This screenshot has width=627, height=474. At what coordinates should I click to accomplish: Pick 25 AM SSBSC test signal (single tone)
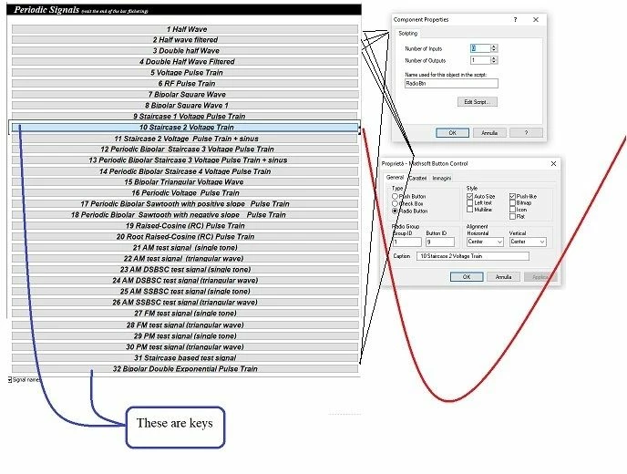click(185, 291)
